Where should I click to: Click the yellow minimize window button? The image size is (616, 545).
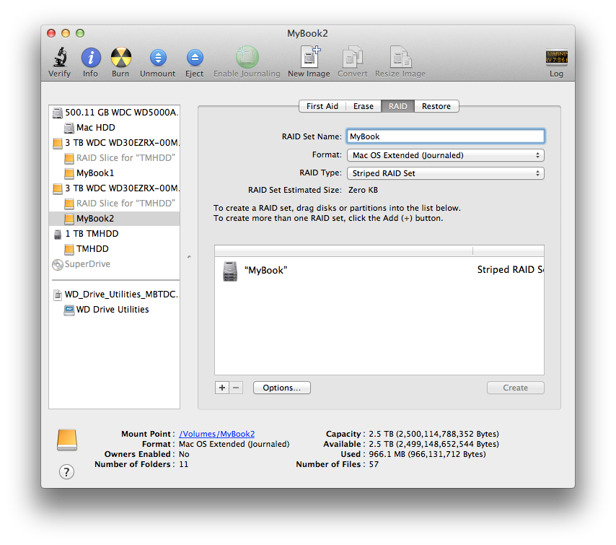66,33
